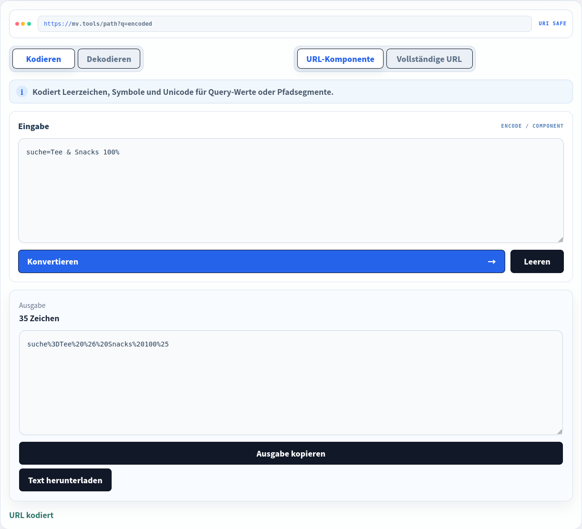Grab the Eingabe textarea resize handle
Screen dimensions: 582x529
pyautogui.click(x=561, y=240)
